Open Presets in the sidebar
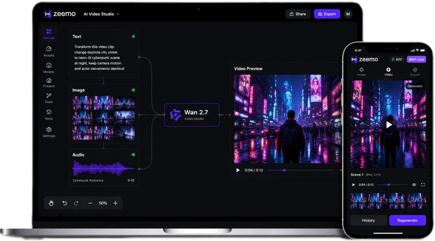 (49, 83)
